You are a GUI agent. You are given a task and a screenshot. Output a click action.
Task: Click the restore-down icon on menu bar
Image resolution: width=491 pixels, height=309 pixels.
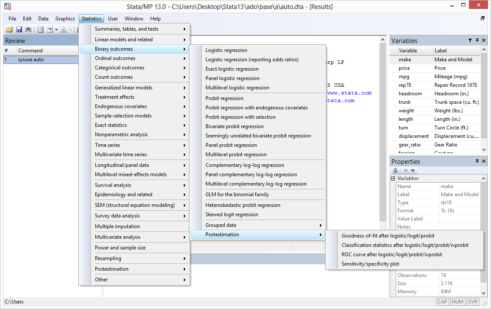coord(483,18)
